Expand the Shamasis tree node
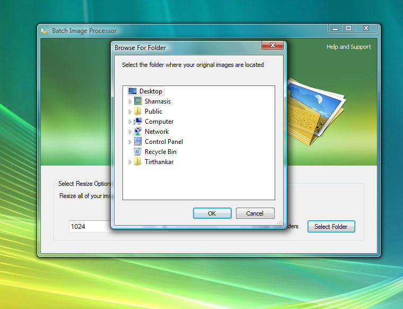 (x=130, y=101)
